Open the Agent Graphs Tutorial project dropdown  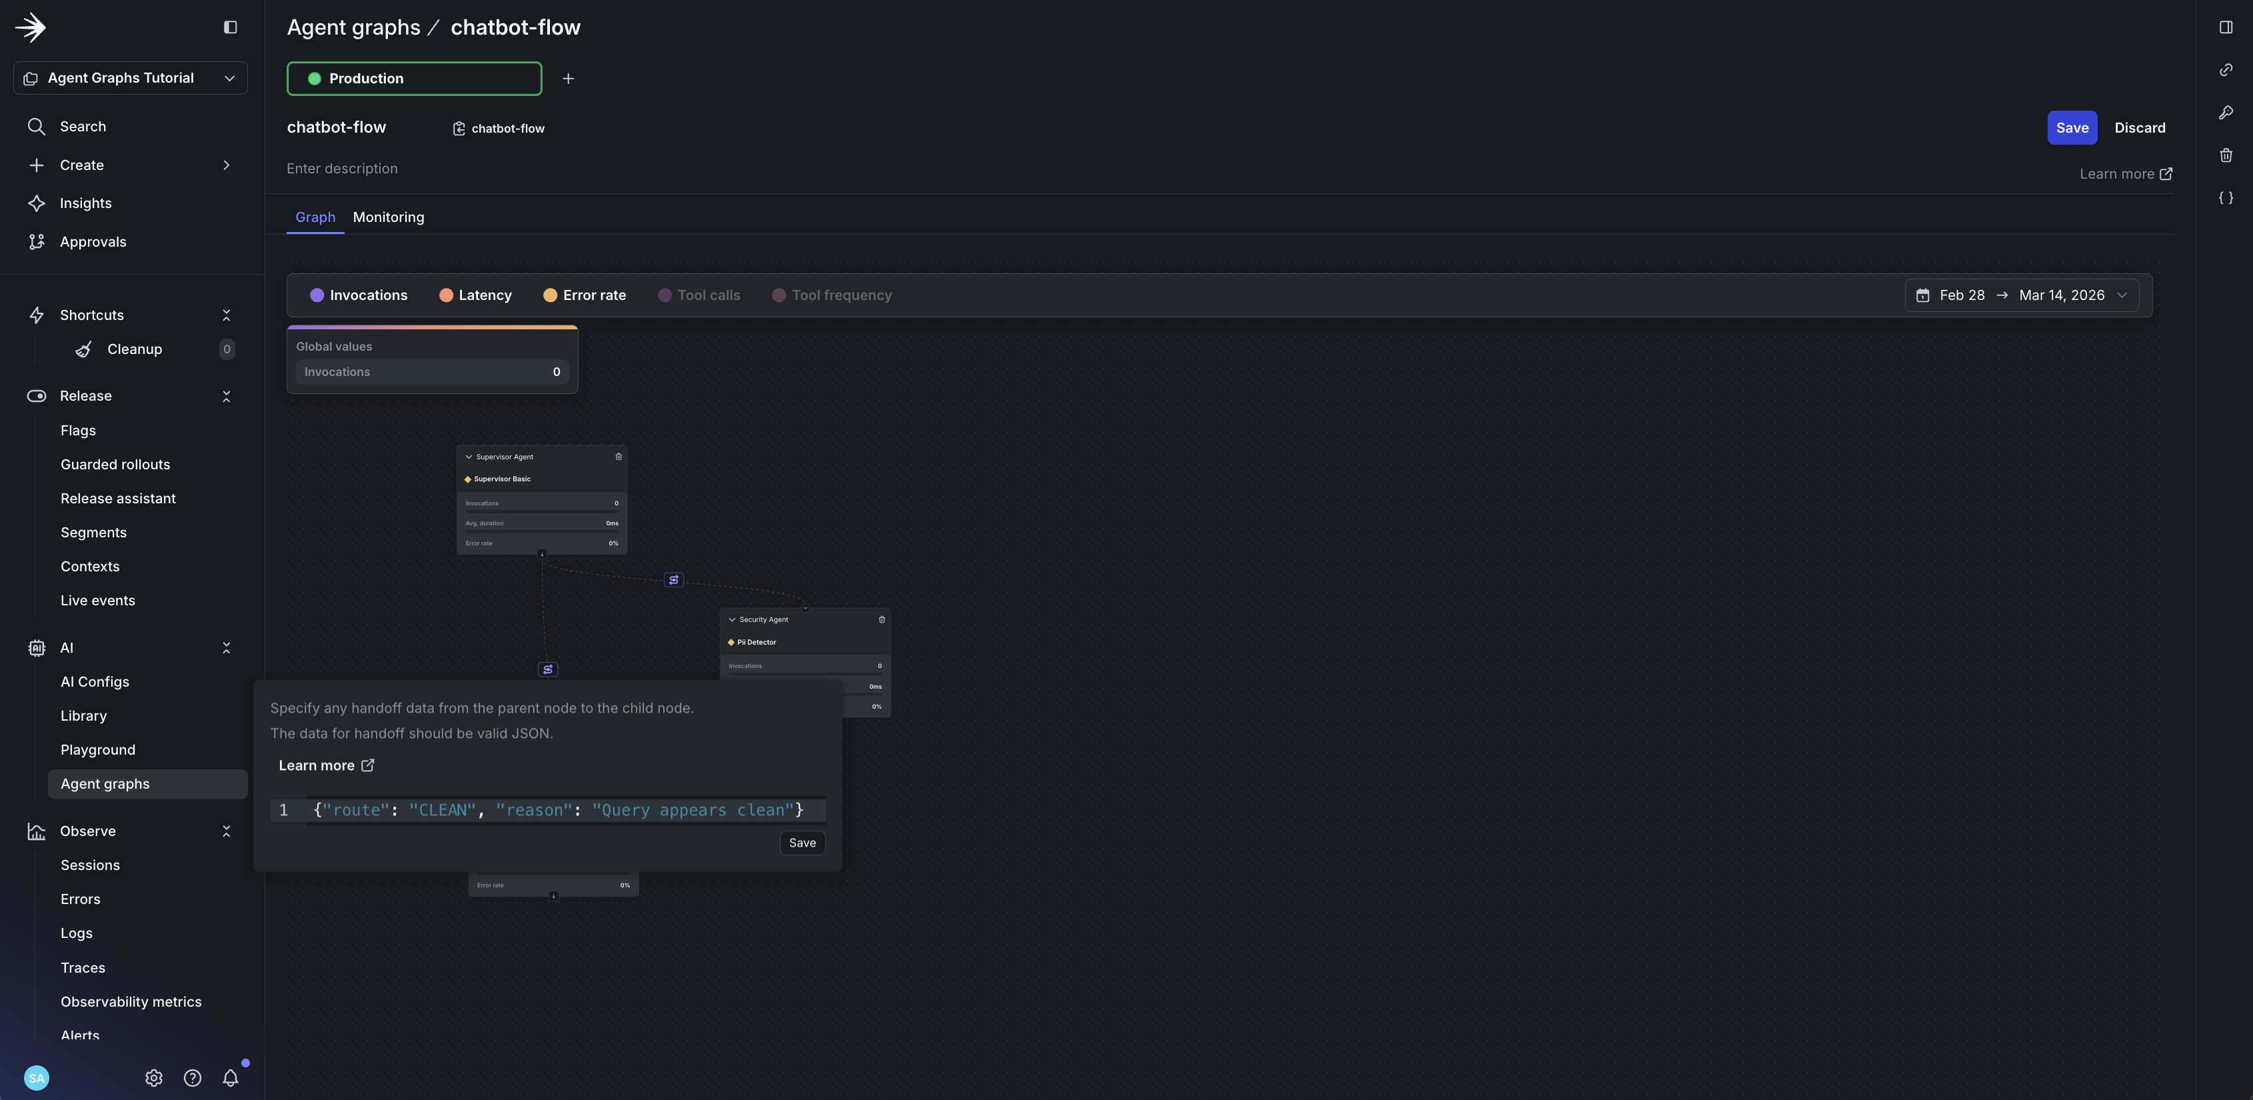tap(131, 78)
